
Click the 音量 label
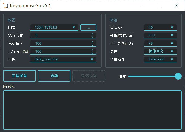coord(123,76)
